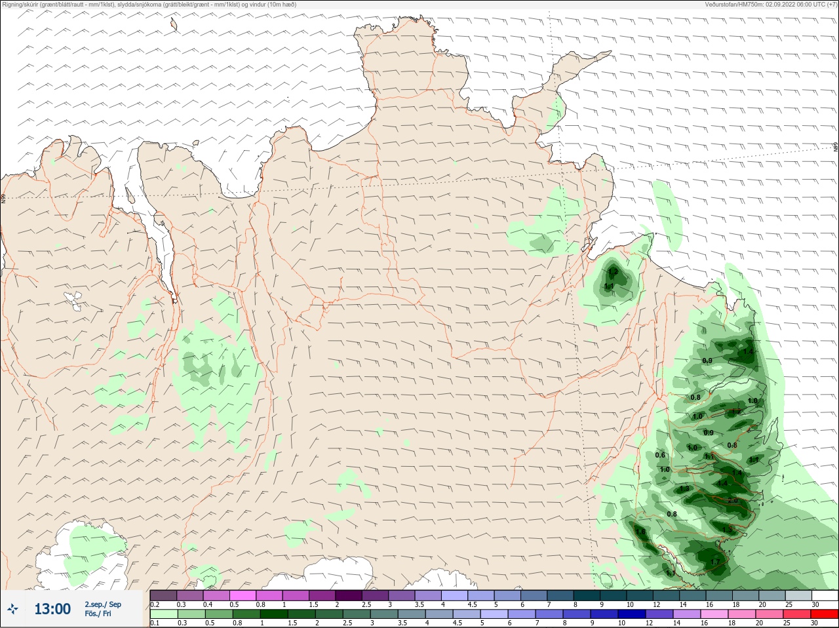Select the white end swatch in upper legend
839x628 pixels.
click(x=825, y=595)
